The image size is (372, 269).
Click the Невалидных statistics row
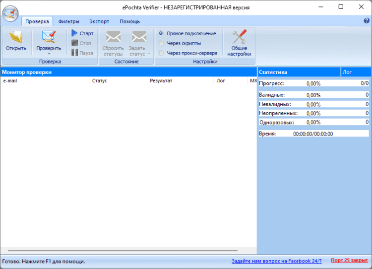[x=313, y=104]
